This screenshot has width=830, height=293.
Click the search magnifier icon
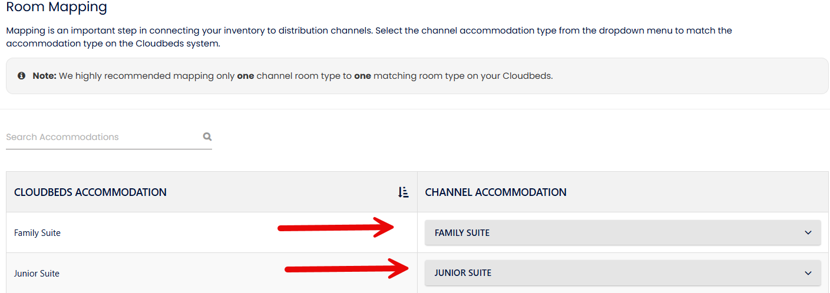click(207, 136)
